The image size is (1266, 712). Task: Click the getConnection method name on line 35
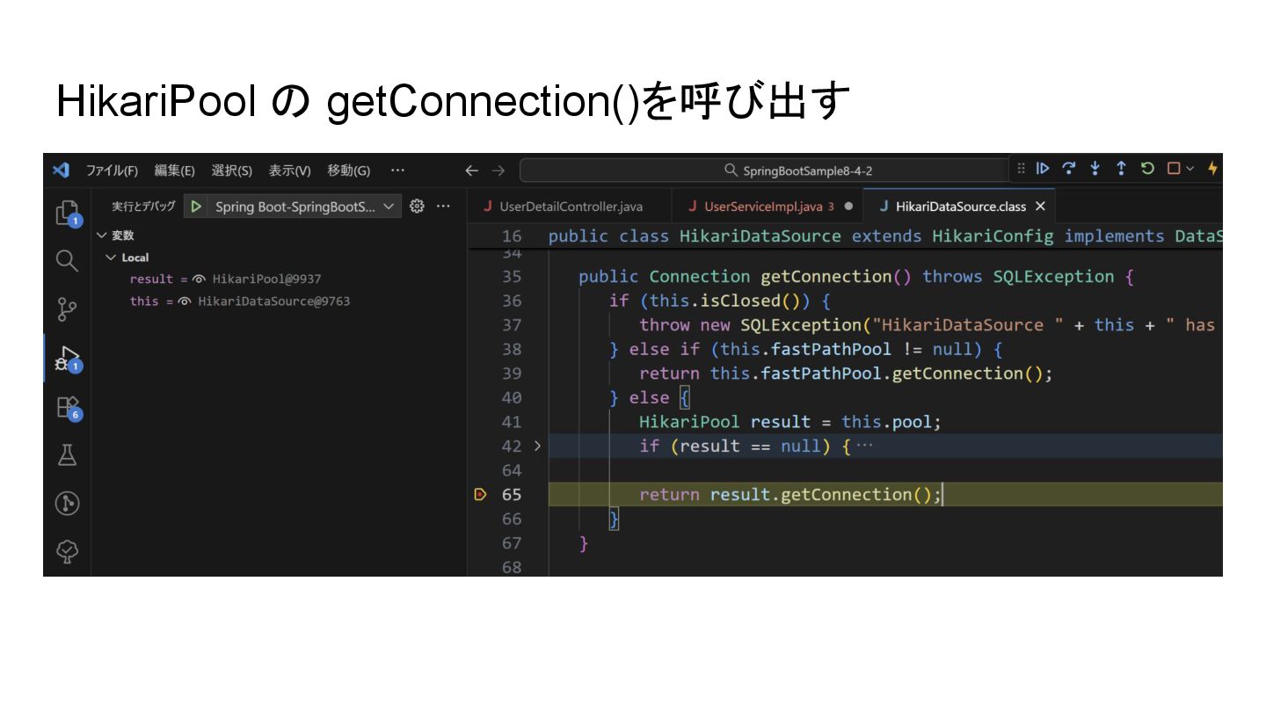click(x=826, y=277)
